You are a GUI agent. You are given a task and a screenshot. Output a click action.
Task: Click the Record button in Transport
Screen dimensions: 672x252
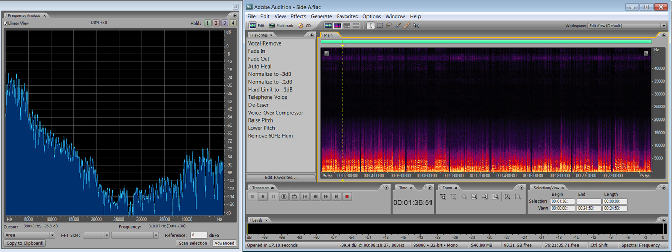click(347, 196)
